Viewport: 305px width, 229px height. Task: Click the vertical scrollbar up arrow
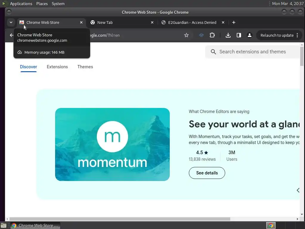(302, 45)
